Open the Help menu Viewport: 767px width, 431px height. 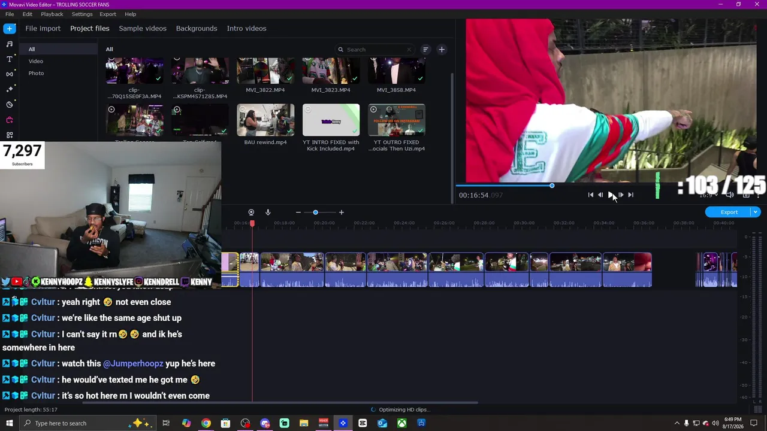(131, 14)
